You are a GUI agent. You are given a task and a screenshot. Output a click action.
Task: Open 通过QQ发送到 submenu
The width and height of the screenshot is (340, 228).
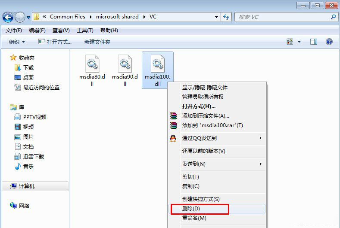click(x=217, y=138)
